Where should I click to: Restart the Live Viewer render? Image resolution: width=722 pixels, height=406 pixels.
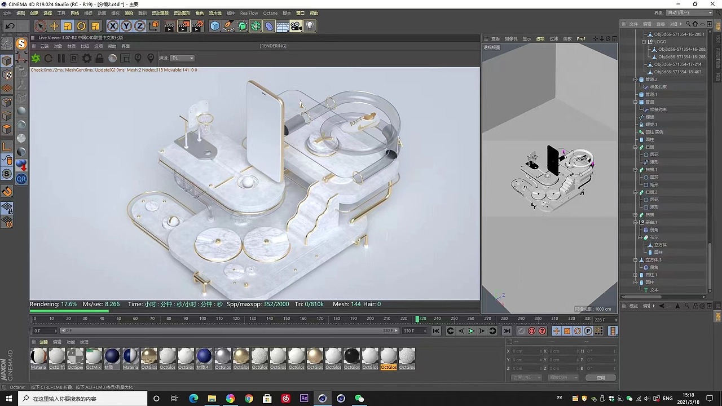point(49,58)
